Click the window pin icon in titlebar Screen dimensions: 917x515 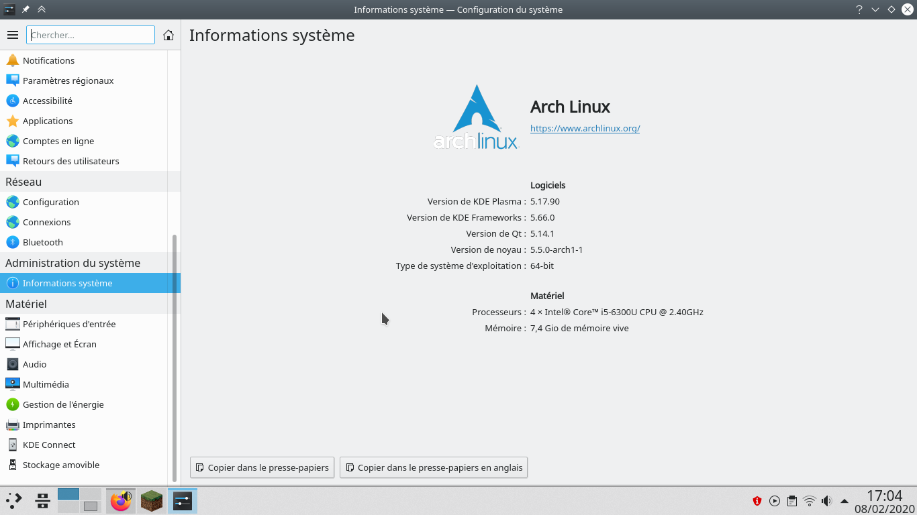[x=26, y=9]
